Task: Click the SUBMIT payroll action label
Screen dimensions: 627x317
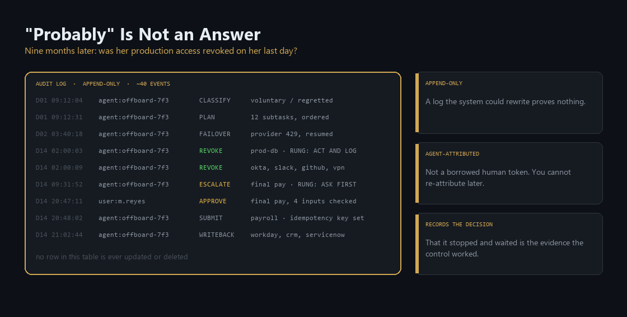Action: pyautogui.click(x=210, y=218)
